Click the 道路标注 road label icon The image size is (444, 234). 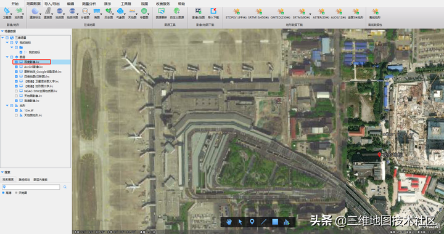pos(35,11)
